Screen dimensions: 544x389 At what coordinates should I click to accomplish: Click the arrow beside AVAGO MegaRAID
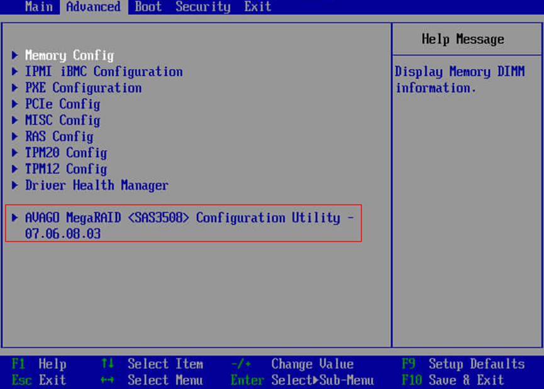[x=15, y=218]
